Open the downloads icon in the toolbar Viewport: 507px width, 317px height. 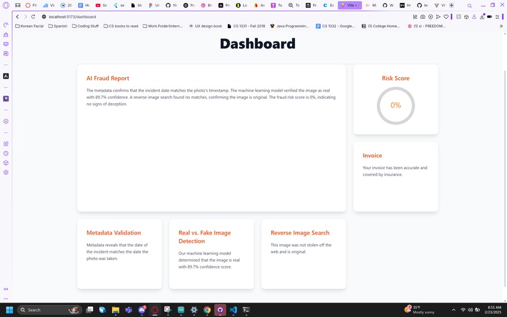click(482, 17)
